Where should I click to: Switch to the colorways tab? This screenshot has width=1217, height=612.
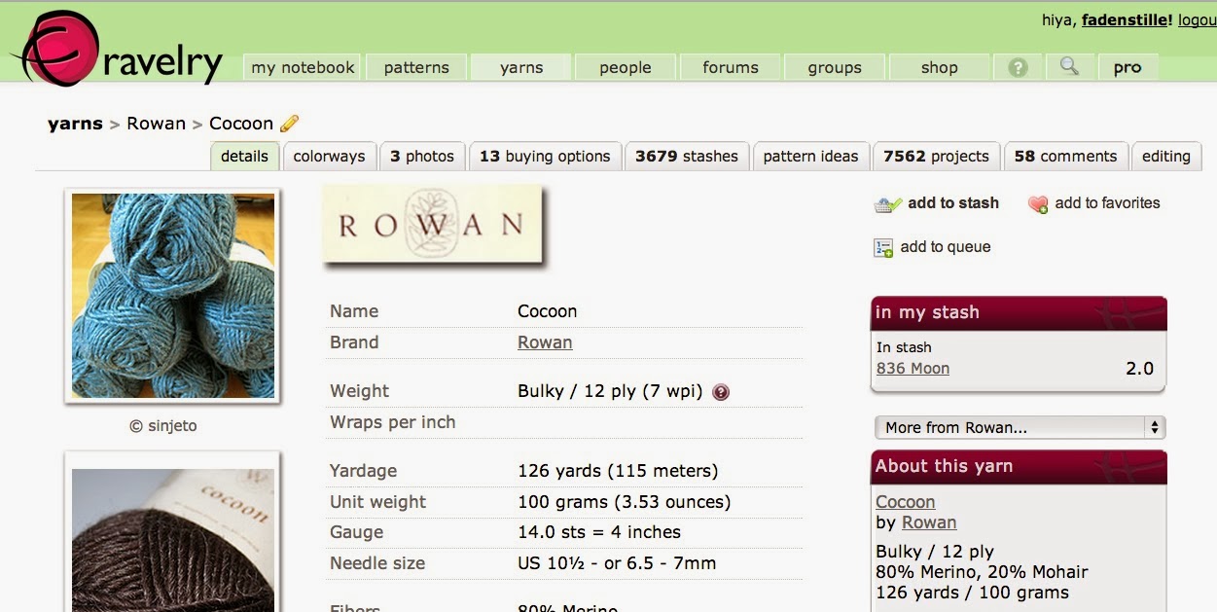click(x=329, y=157)
